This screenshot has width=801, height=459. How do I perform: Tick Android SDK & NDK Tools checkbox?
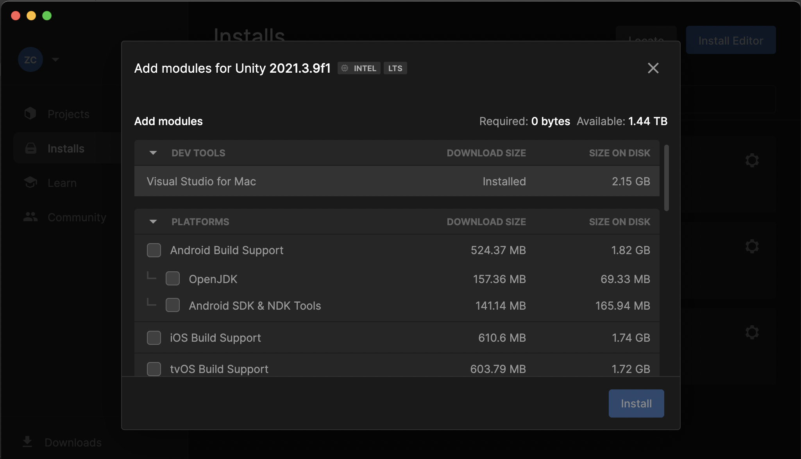click(x=173, y=305)
